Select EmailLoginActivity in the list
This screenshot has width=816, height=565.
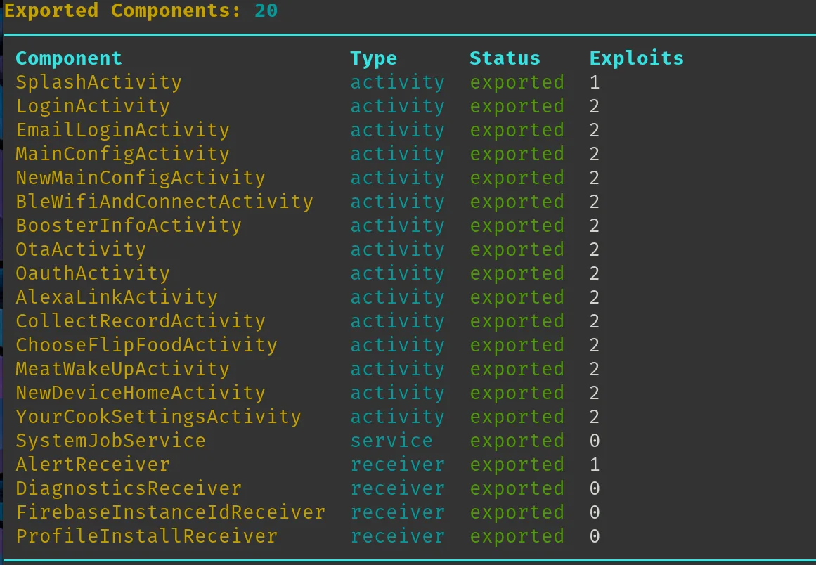click(122, 131)
